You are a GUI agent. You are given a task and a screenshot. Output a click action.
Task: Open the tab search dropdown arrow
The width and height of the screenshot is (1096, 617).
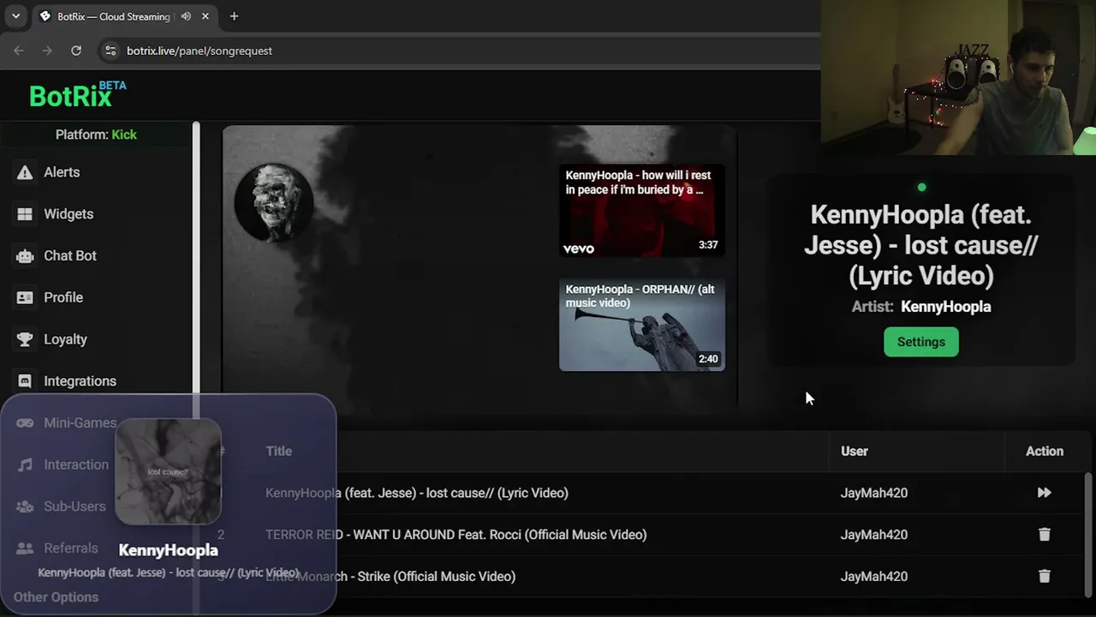point(15,16)
